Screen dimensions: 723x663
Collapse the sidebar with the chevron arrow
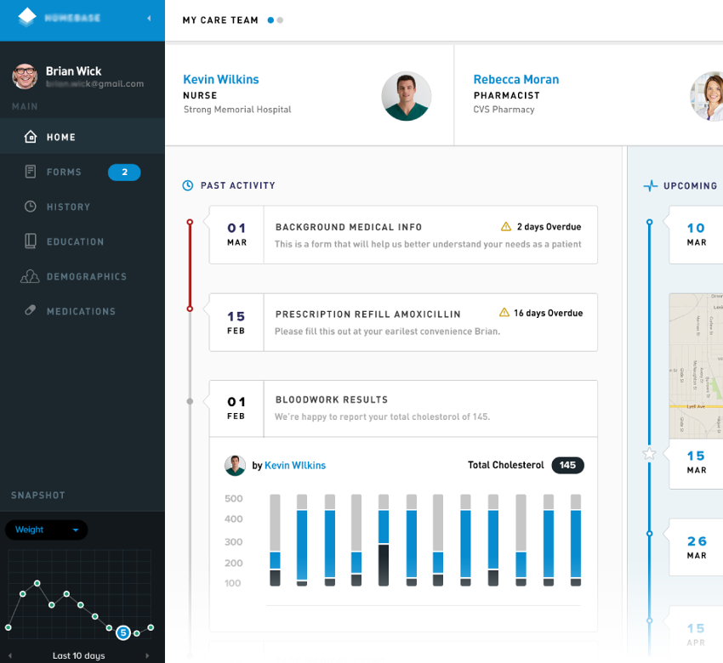coord(150,16)
